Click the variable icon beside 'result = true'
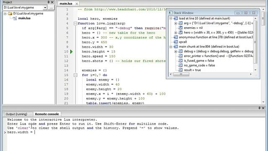268x151 pixels. (x=180, y=70)
